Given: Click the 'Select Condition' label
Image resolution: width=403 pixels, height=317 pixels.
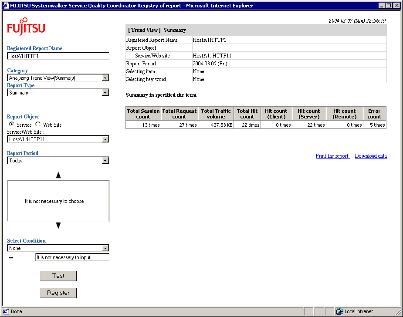Looking at the screenshot, I should point(27,241).
